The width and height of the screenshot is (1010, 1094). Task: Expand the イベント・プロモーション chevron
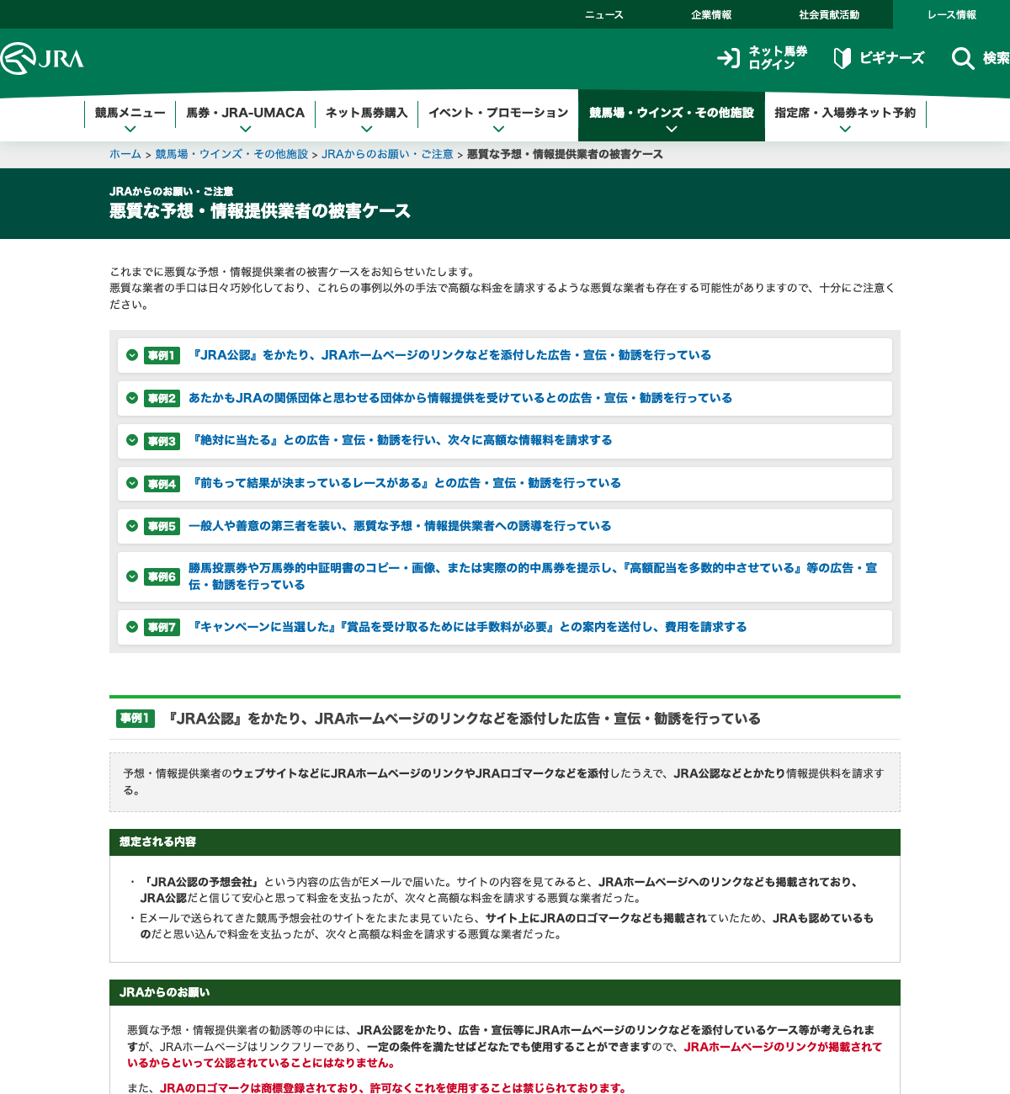498,129
